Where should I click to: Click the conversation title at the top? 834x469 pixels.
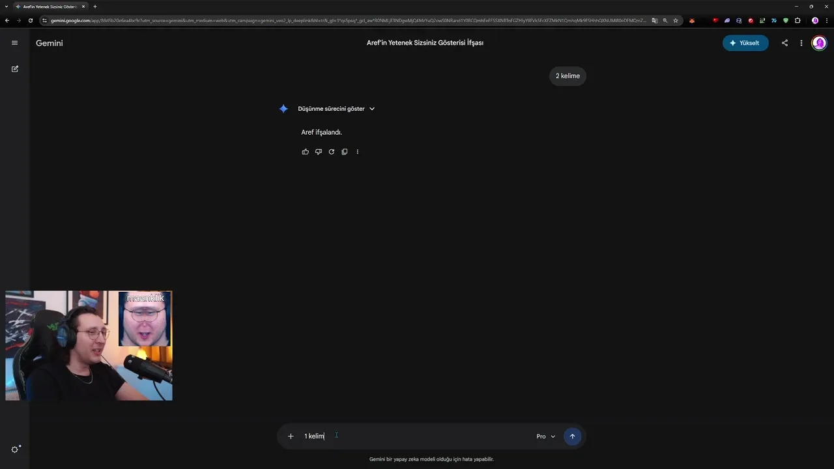425,43
